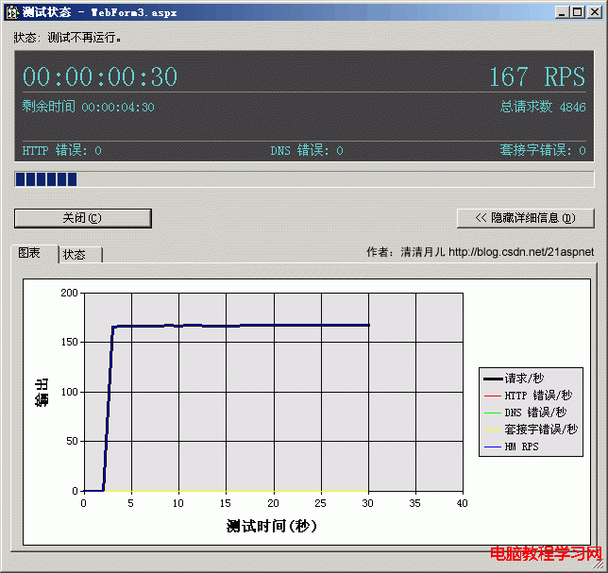Click the 150 label on the y-axis
The width and height of the screenshot is (608, 573).
click(70, 342)
